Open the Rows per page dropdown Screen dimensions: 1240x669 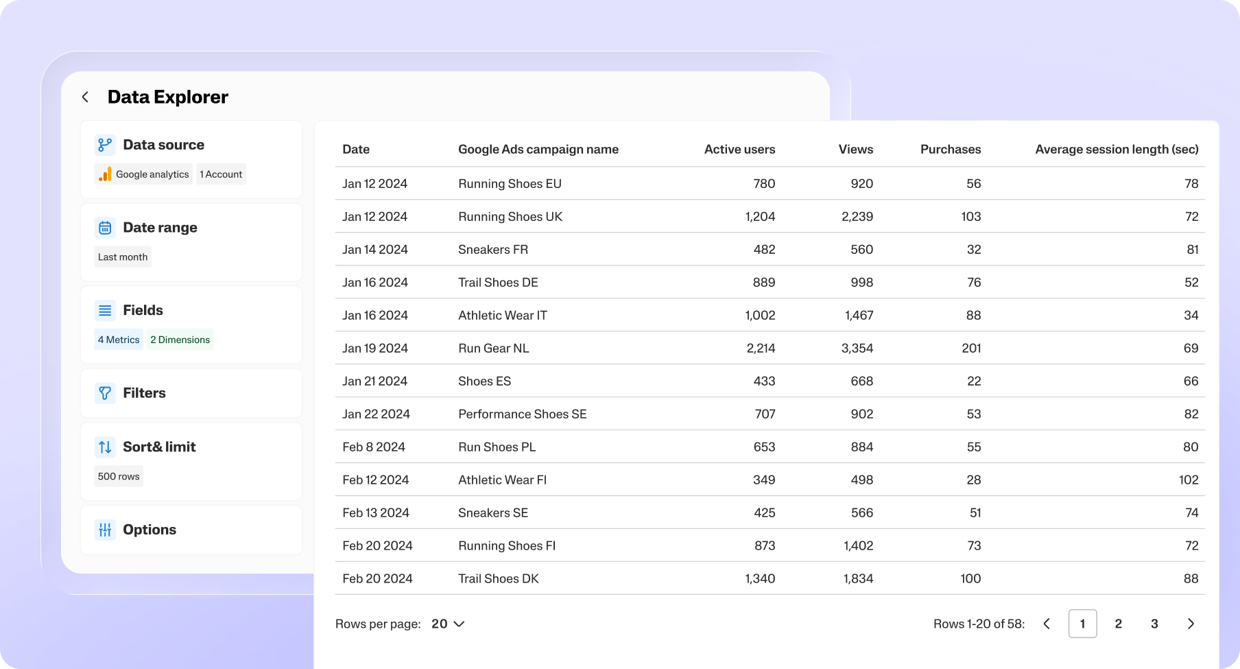pos(446,624)
